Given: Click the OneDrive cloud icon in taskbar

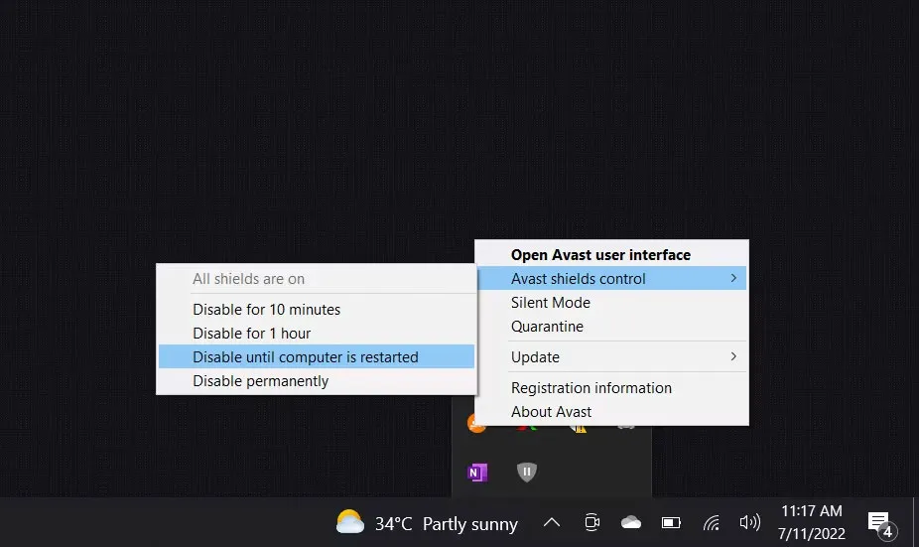Looking at the screenshot, I should [x=631, y=522].
